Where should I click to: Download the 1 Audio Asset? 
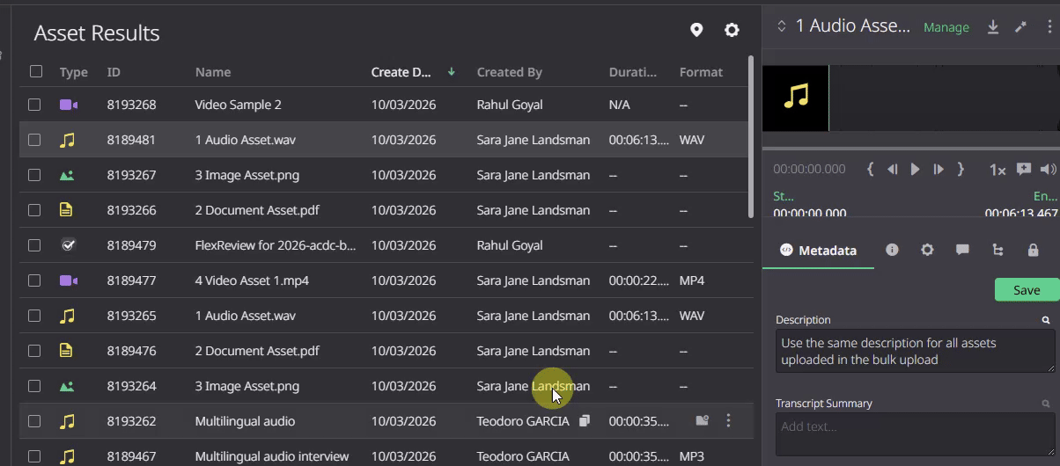point(992,27)
